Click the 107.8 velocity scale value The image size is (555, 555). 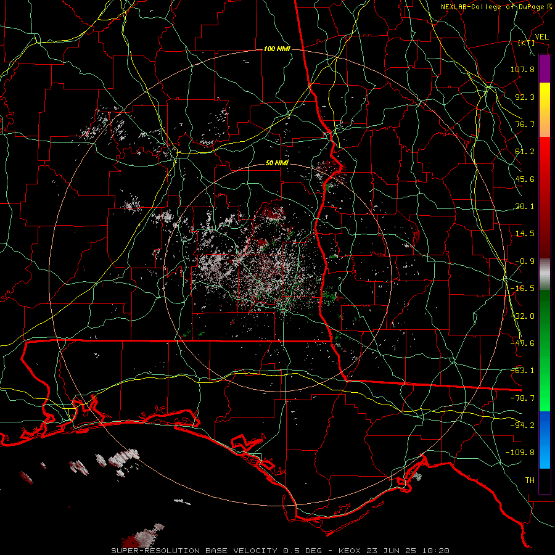[522, 69]
